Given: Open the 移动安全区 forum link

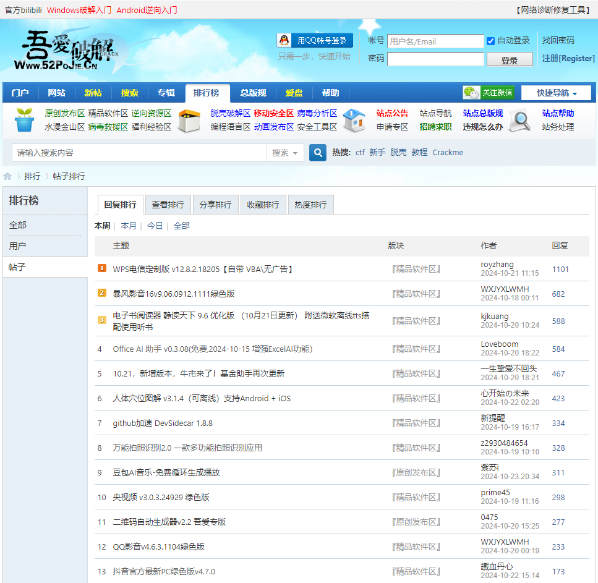Looking at the screenshot, I should (x=274, y=113).
